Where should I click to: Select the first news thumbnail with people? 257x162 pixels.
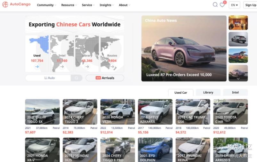point(238,23)
